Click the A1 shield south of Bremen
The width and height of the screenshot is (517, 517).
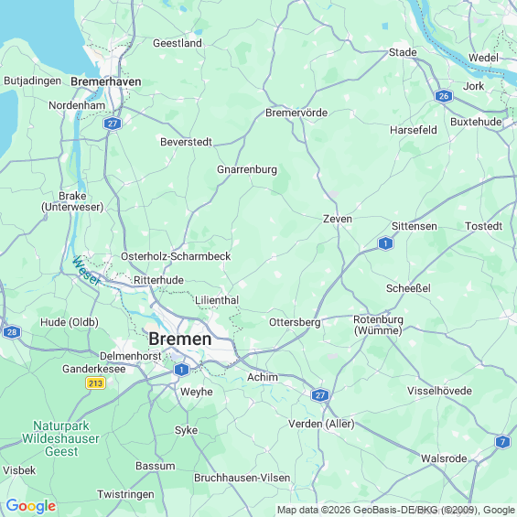click(x=181, y=370)
